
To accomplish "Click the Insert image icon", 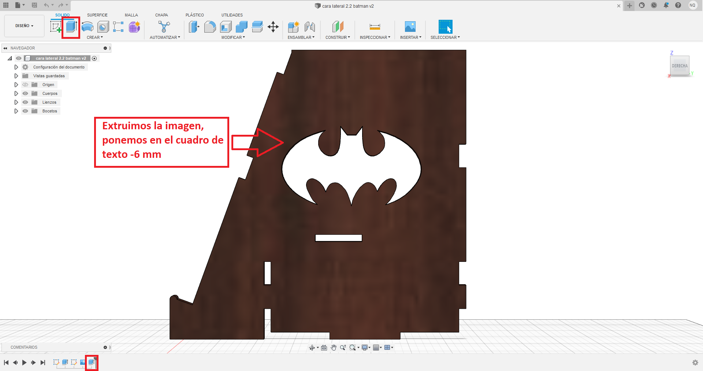I will coord(410,27).
